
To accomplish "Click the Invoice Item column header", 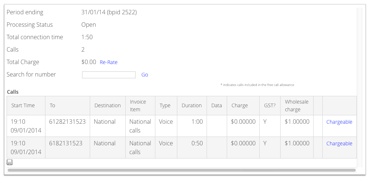I will [138, 105].
